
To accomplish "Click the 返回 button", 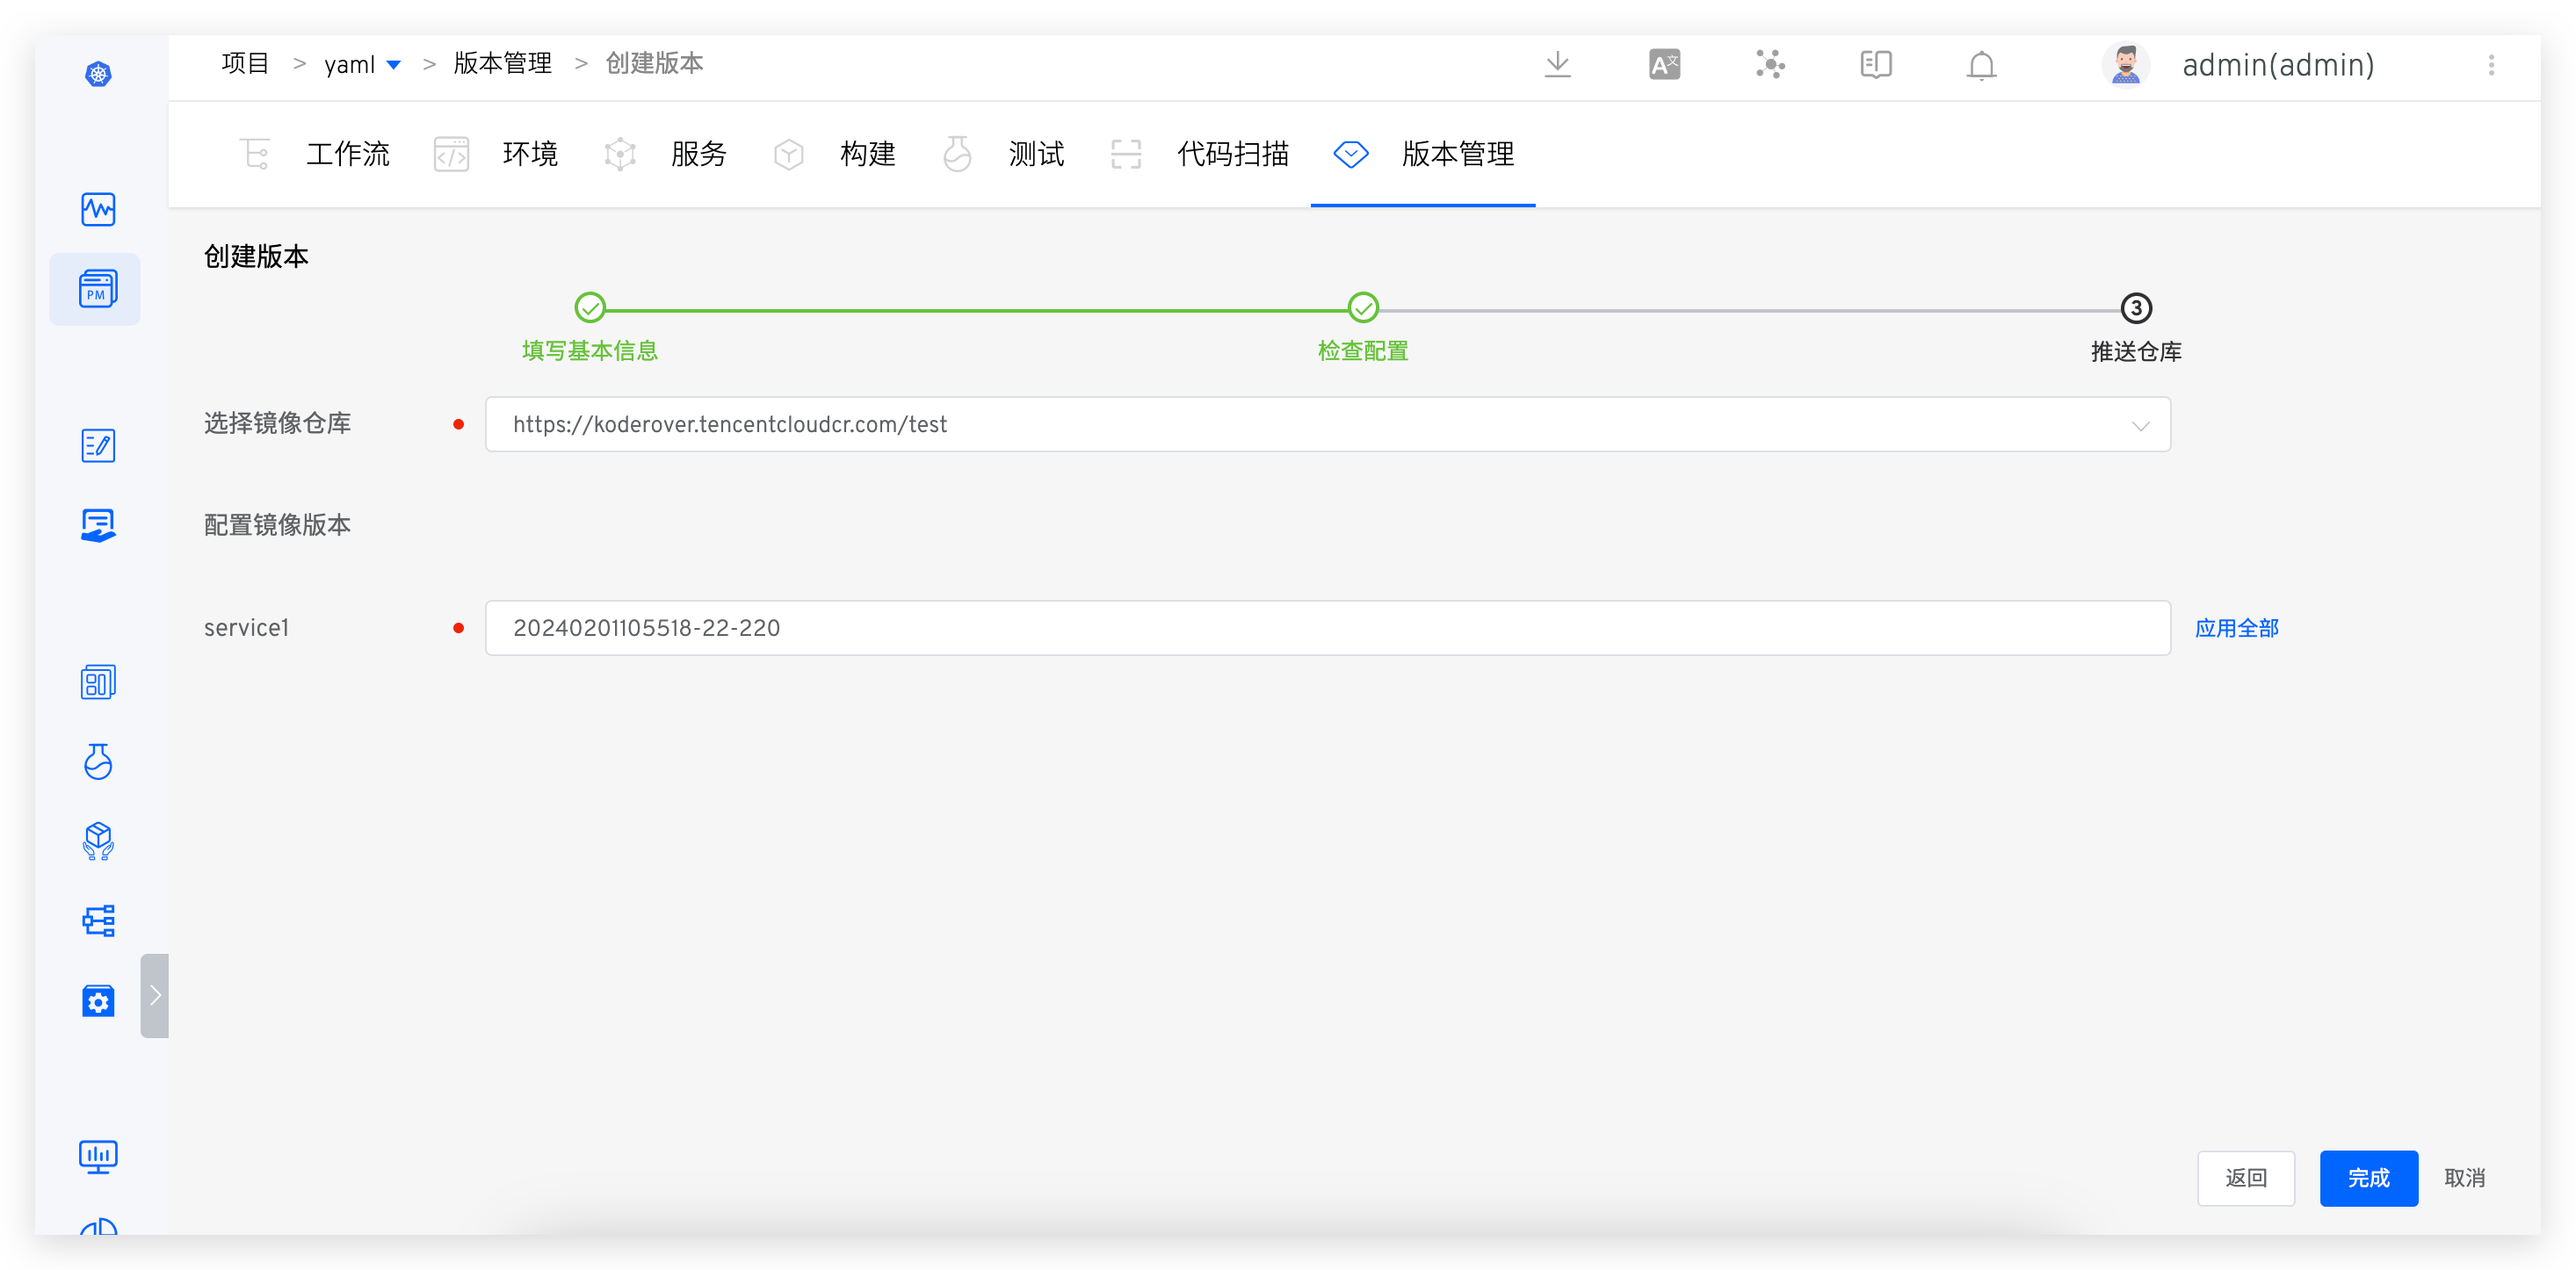I will [x=2245, y=1178].
